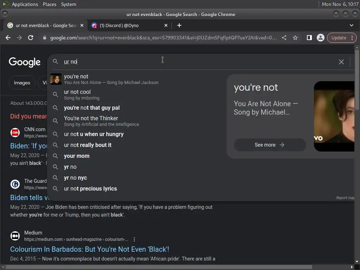This screenshot has width=360, height=270.
Task: Close the Google Search tab
Action: (x=82, y=25)
